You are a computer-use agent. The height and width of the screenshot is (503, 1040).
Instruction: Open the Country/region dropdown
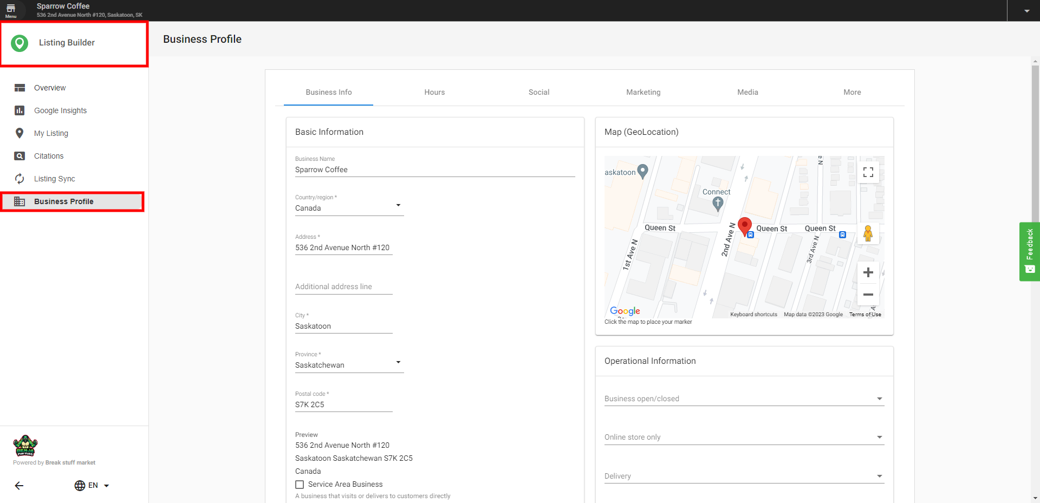[x=349, y=208]
